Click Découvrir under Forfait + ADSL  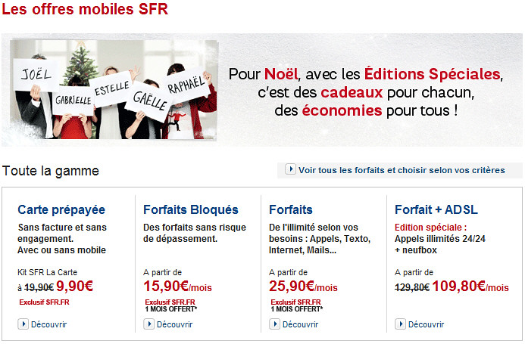click(426, 324)
